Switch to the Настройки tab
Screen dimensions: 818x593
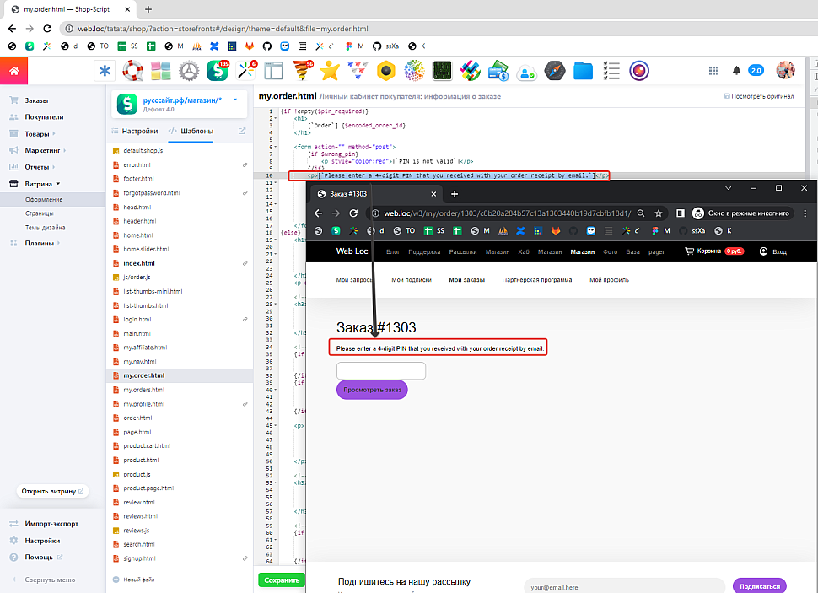[139, 131]
